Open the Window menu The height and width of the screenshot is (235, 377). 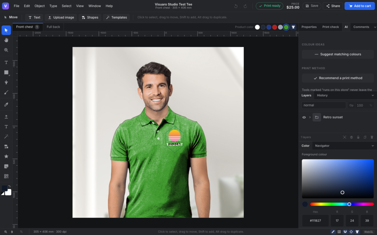[95, 6]
